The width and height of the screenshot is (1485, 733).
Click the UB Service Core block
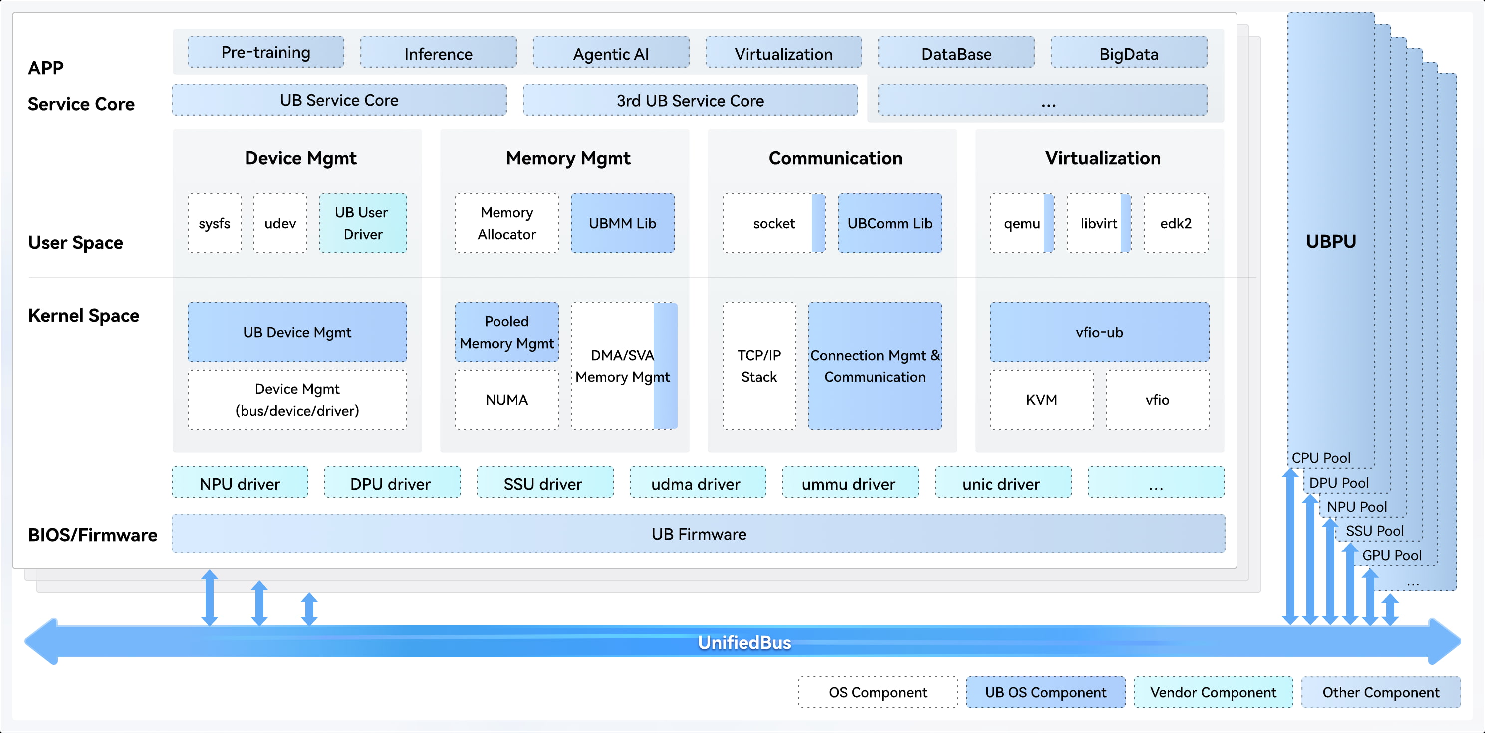click(x=339, y=100)
